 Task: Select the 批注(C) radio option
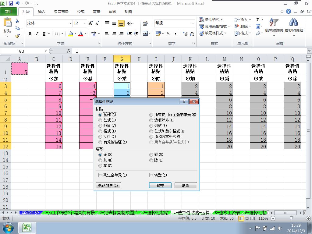100,137
